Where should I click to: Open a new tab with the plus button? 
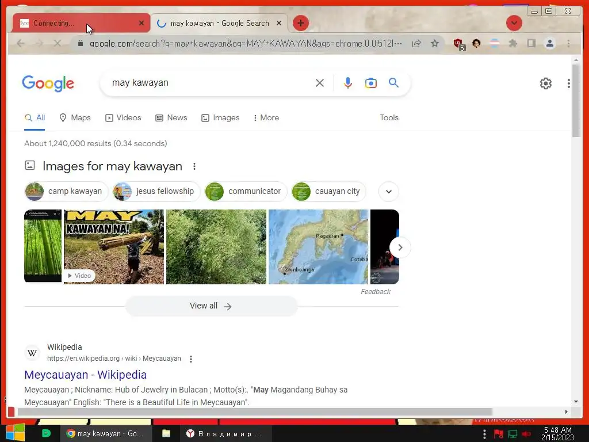coord(300,23)
